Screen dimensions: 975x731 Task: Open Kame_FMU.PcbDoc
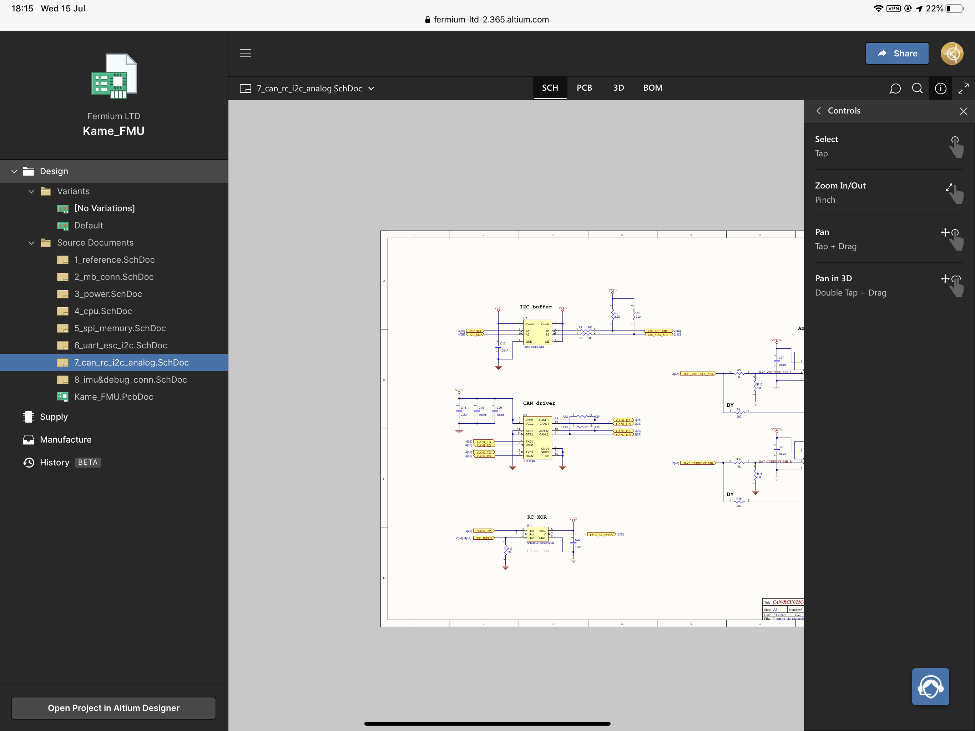(x=114, y=397)
